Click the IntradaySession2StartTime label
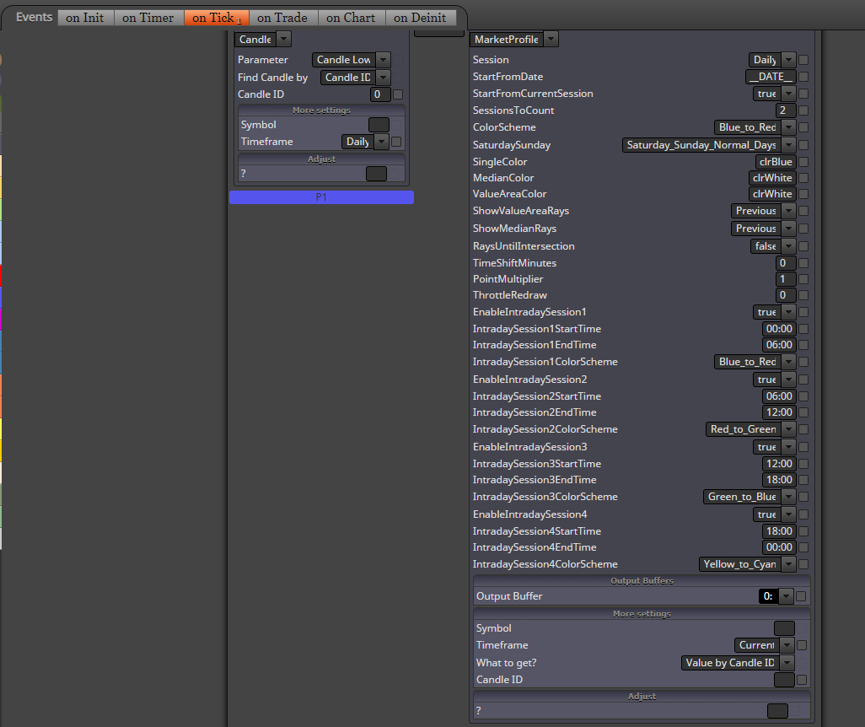Image resolution: width=865 pixels, height=727 pixels. tap(537, 396)
